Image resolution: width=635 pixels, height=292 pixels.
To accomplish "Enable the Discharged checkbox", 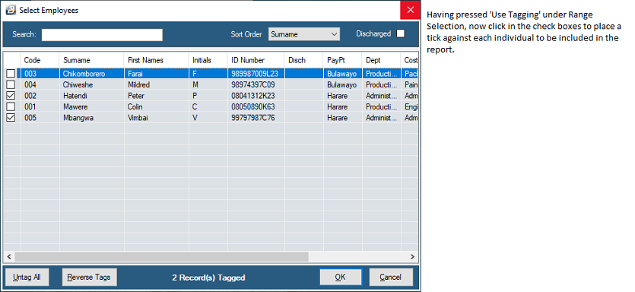I will point(401,33).
